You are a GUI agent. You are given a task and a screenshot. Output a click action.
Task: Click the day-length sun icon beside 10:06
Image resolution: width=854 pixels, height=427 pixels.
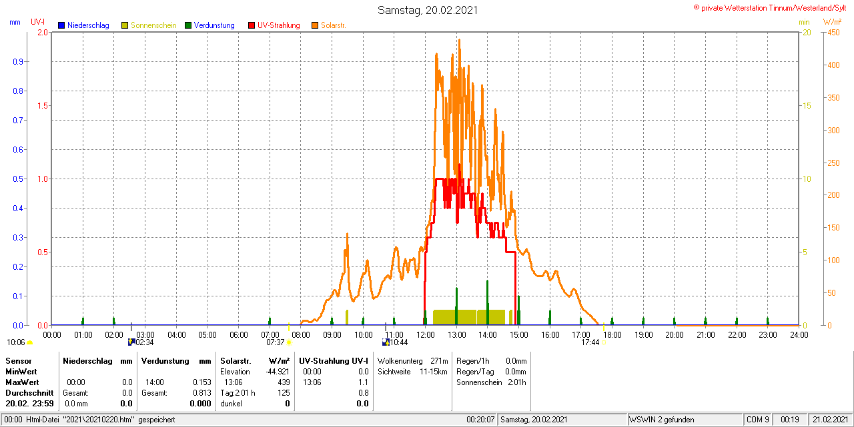30,342
